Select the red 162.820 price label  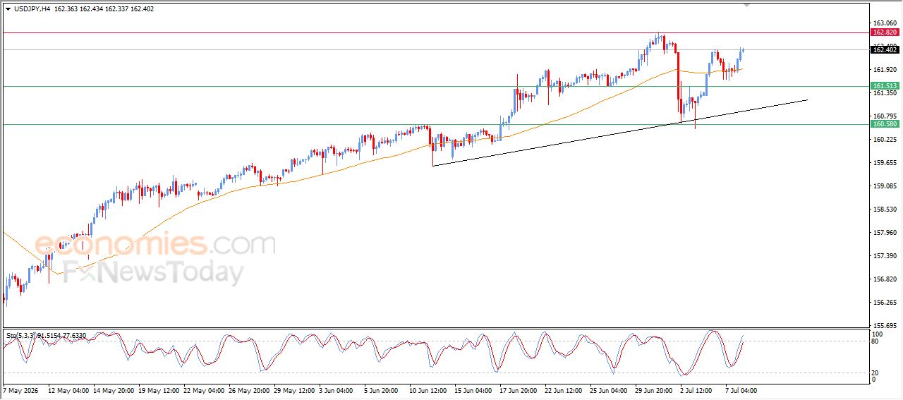(885, 32)
